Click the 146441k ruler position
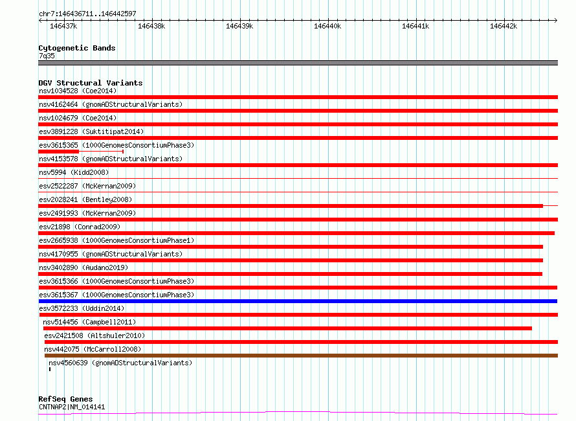Image resolution: width=576 pixels, height=421 pixels. point(415,26)
